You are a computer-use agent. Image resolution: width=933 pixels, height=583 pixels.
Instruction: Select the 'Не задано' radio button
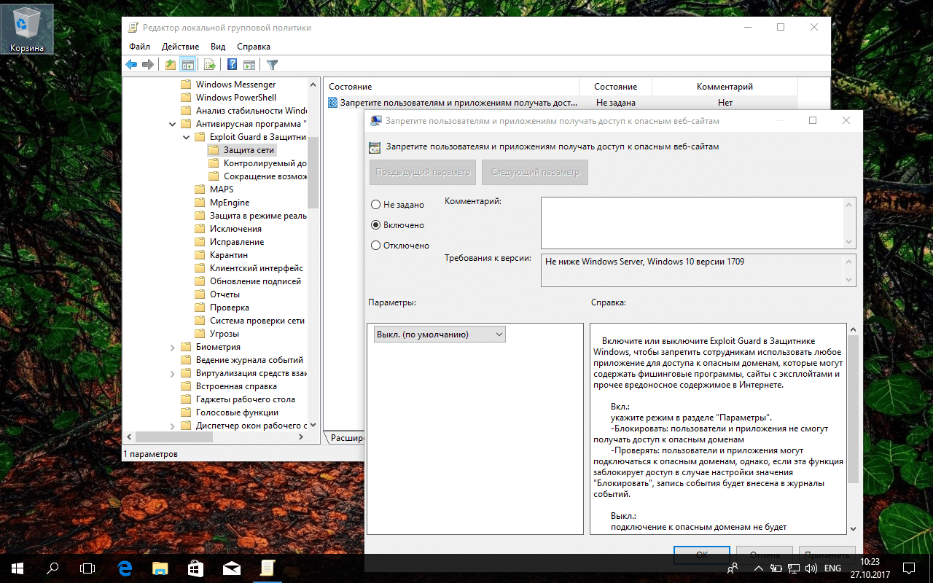[x=376, y=205]
